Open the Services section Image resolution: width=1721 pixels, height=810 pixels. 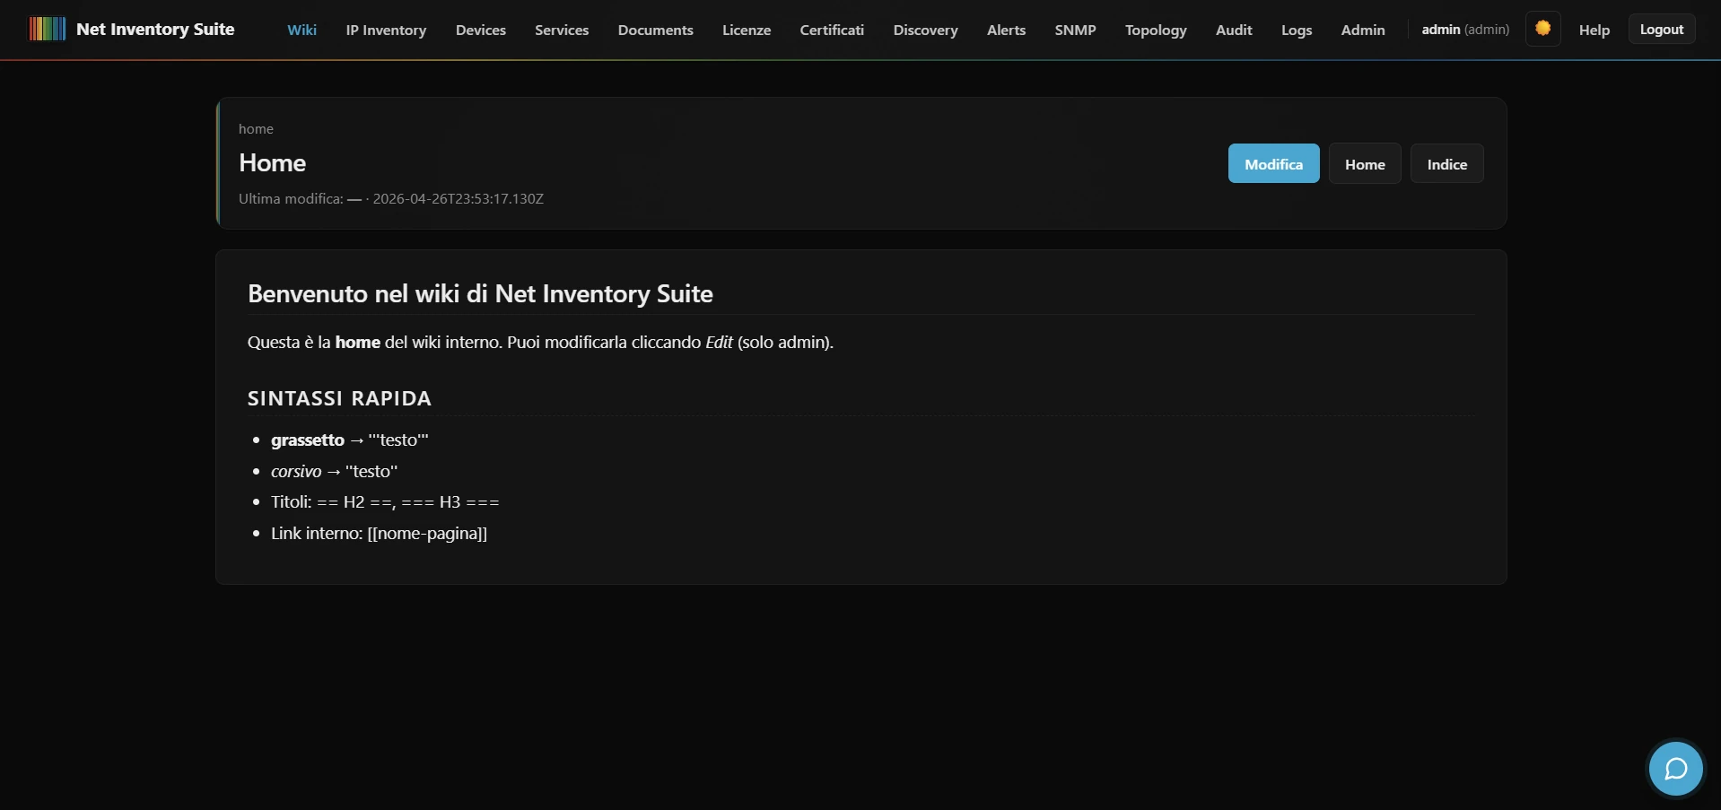point(561,30)
